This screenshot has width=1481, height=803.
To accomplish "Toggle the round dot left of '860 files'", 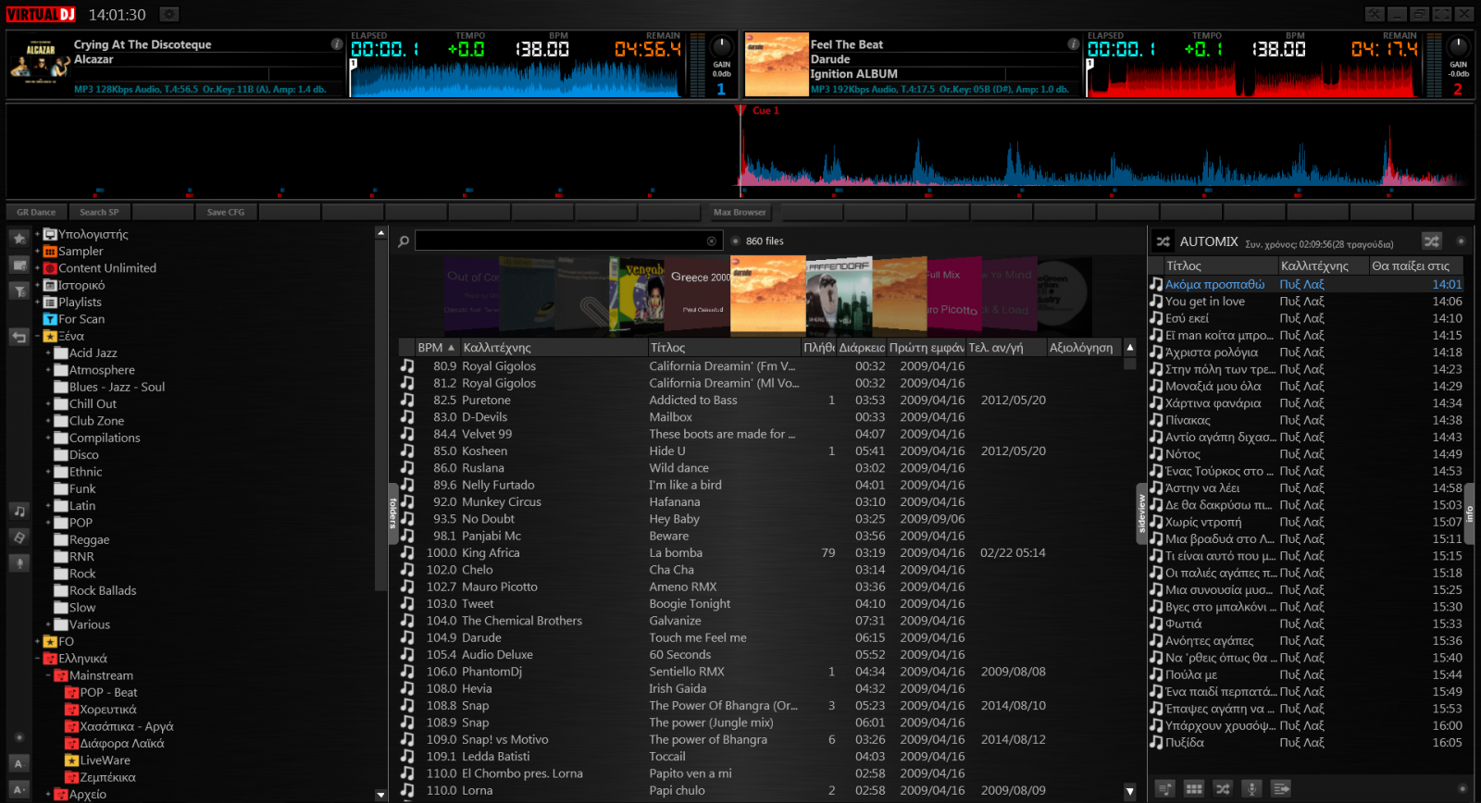I will (x=736, y=241).
